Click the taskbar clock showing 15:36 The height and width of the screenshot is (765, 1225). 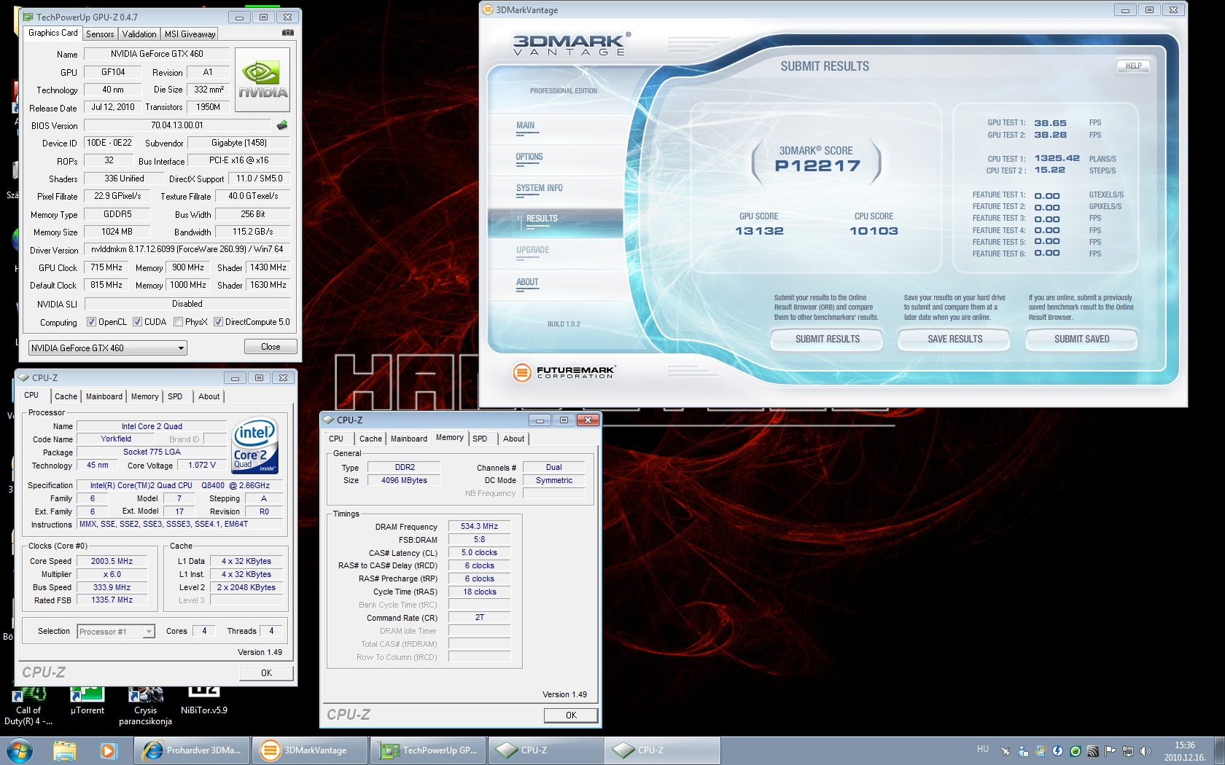1185,751
